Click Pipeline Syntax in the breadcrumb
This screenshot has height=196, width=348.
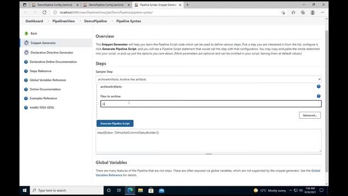tap(128, 21)
